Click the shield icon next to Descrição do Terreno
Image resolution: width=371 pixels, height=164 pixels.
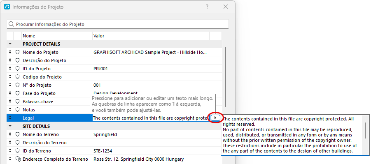(17, 143)
